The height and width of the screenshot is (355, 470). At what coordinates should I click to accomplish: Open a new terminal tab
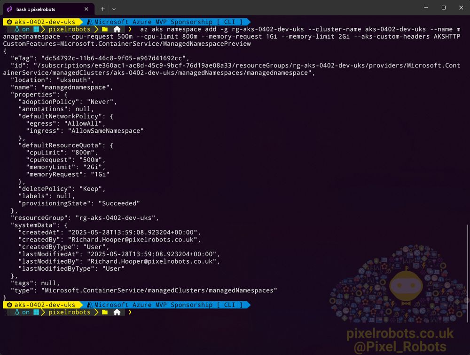(102, 9)
